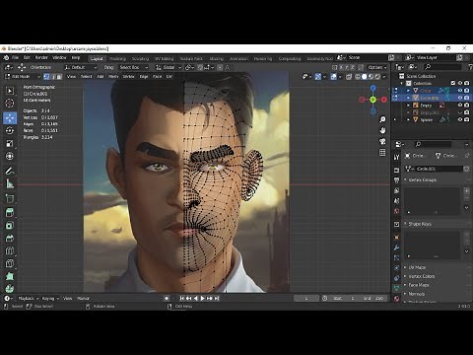Viewport: 473px width, 355px height.
Task: Click blue Z axis on navigation gizmo
Action: [x=372, y=88]
